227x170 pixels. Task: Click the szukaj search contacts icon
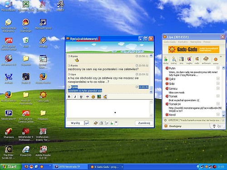click(174, 60)
